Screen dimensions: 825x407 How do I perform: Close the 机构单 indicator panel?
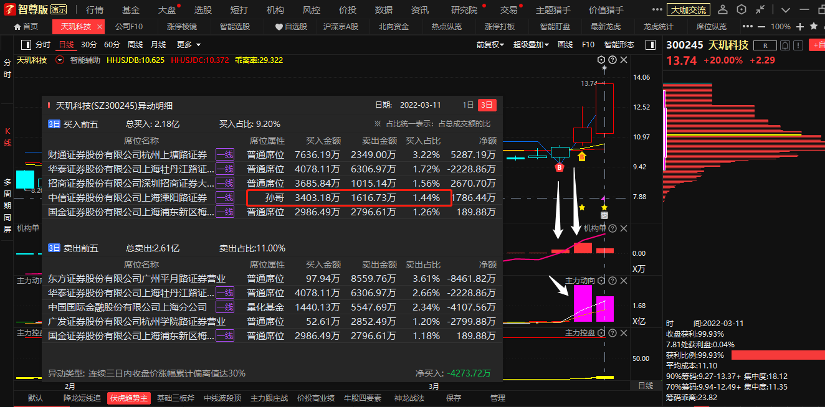click(x=624, y=228)
